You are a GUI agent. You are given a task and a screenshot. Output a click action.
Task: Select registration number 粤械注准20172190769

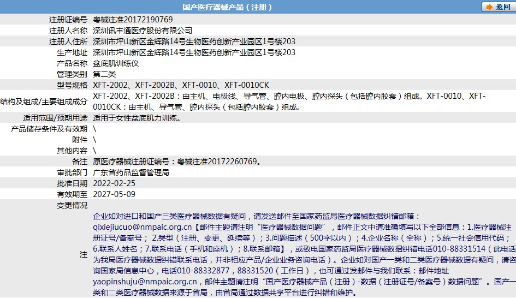pos(133,20)
